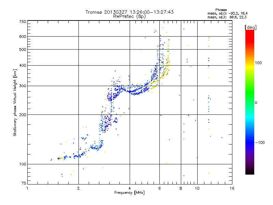
Task: Click the plot title 'Tromsø 20130327 13:26:00-13:27:43'
Action: tap(129, 12)
